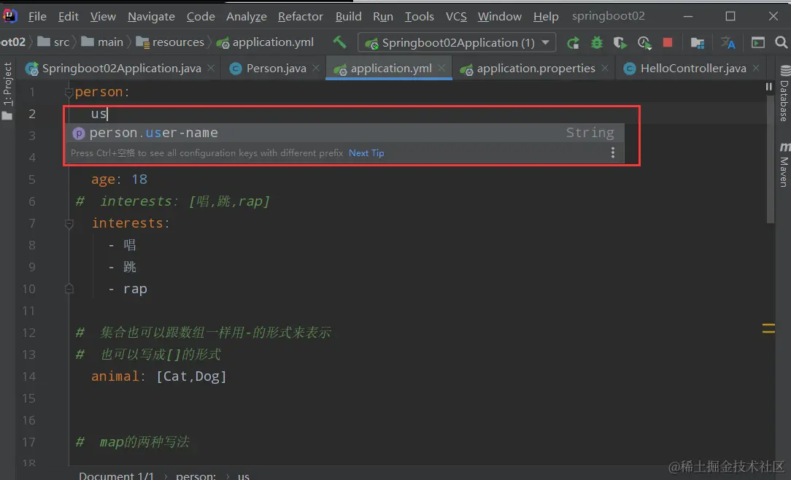Viewport: 791px width, 480px height.
Task: Run with coverage using the shield icon
Action: [x=620, y=43]
